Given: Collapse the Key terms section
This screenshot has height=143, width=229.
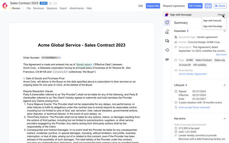Looking at the screenshot, I should point(225,119).
